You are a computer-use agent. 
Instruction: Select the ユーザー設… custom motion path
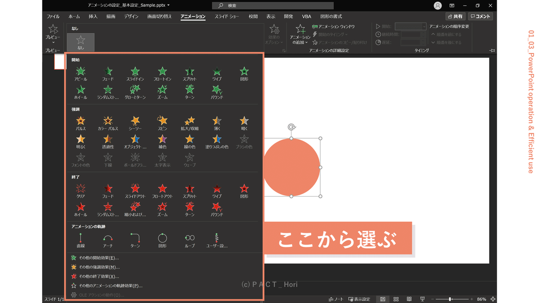tap(217, 241)
